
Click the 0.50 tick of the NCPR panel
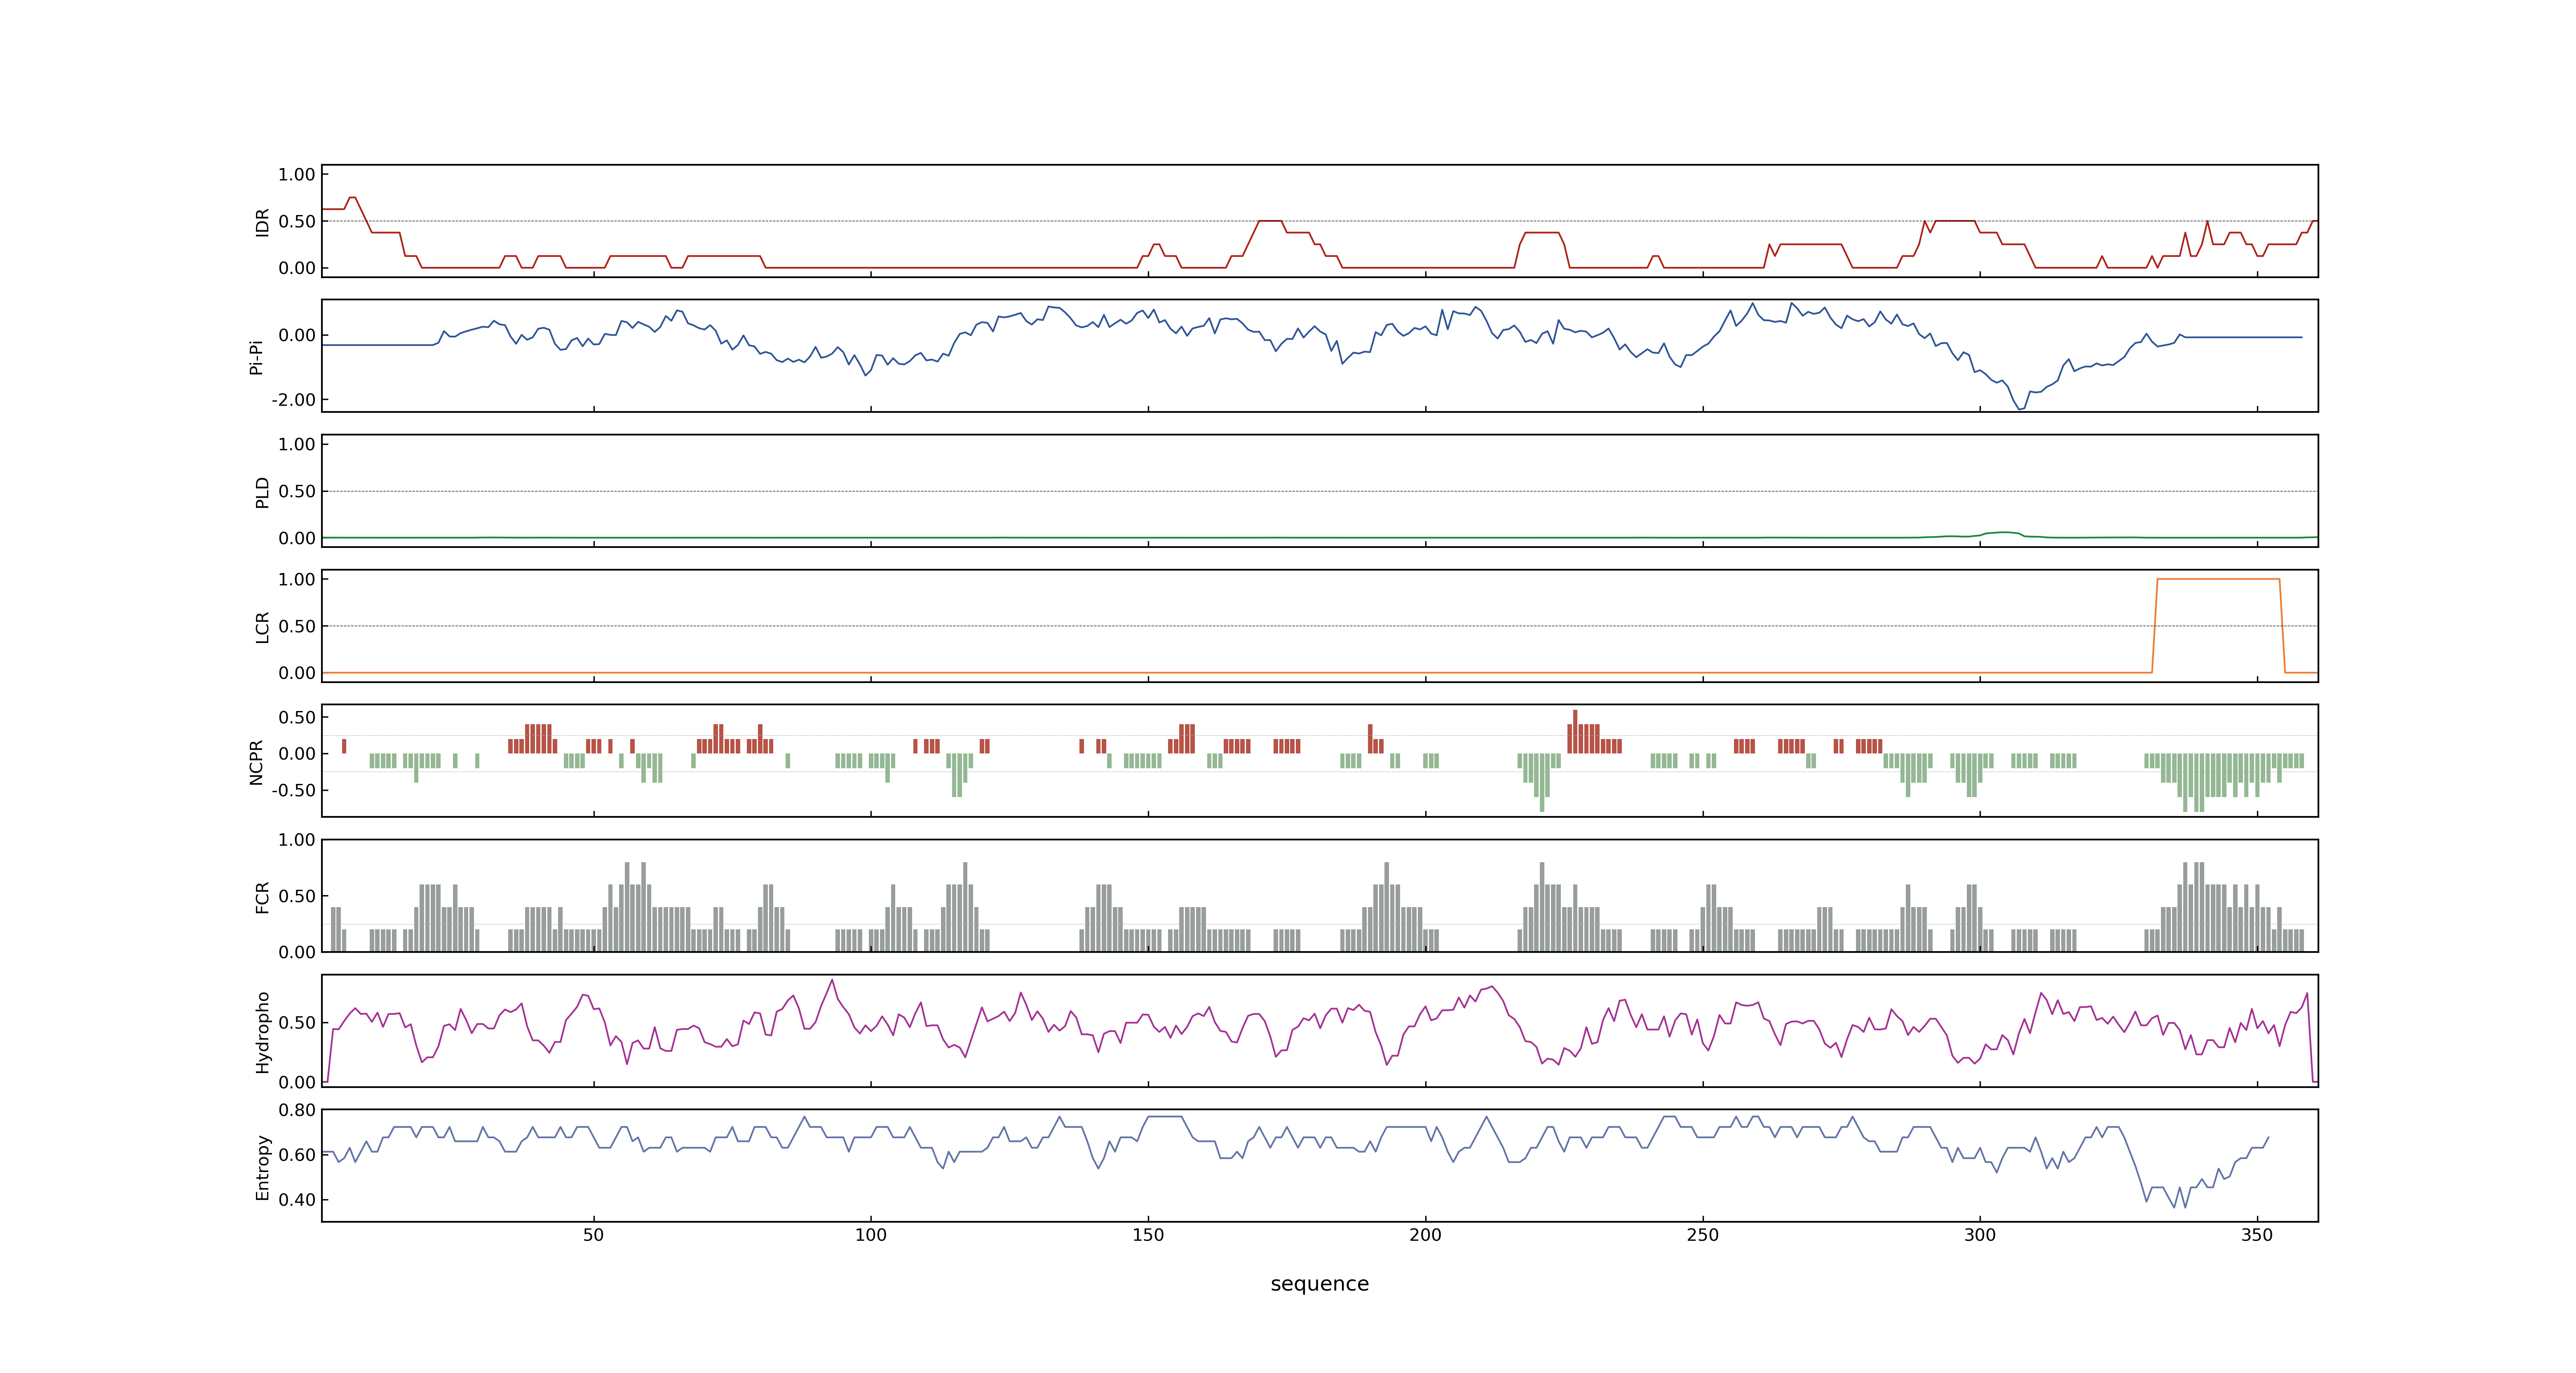click(x=297, y=718)
